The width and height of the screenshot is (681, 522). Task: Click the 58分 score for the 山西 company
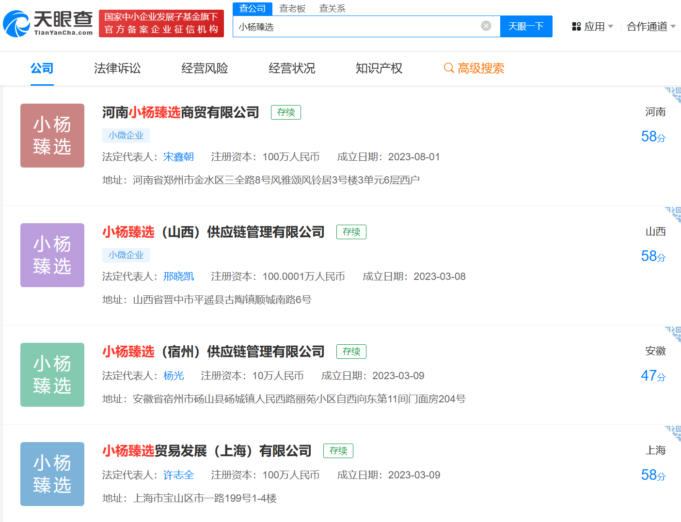point(653,256)
